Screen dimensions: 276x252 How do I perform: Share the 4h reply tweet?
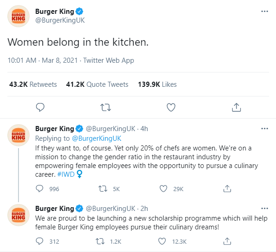[227, 189]
